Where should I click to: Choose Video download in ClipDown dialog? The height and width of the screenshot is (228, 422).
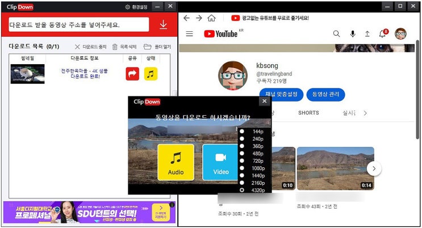[220, 162]
